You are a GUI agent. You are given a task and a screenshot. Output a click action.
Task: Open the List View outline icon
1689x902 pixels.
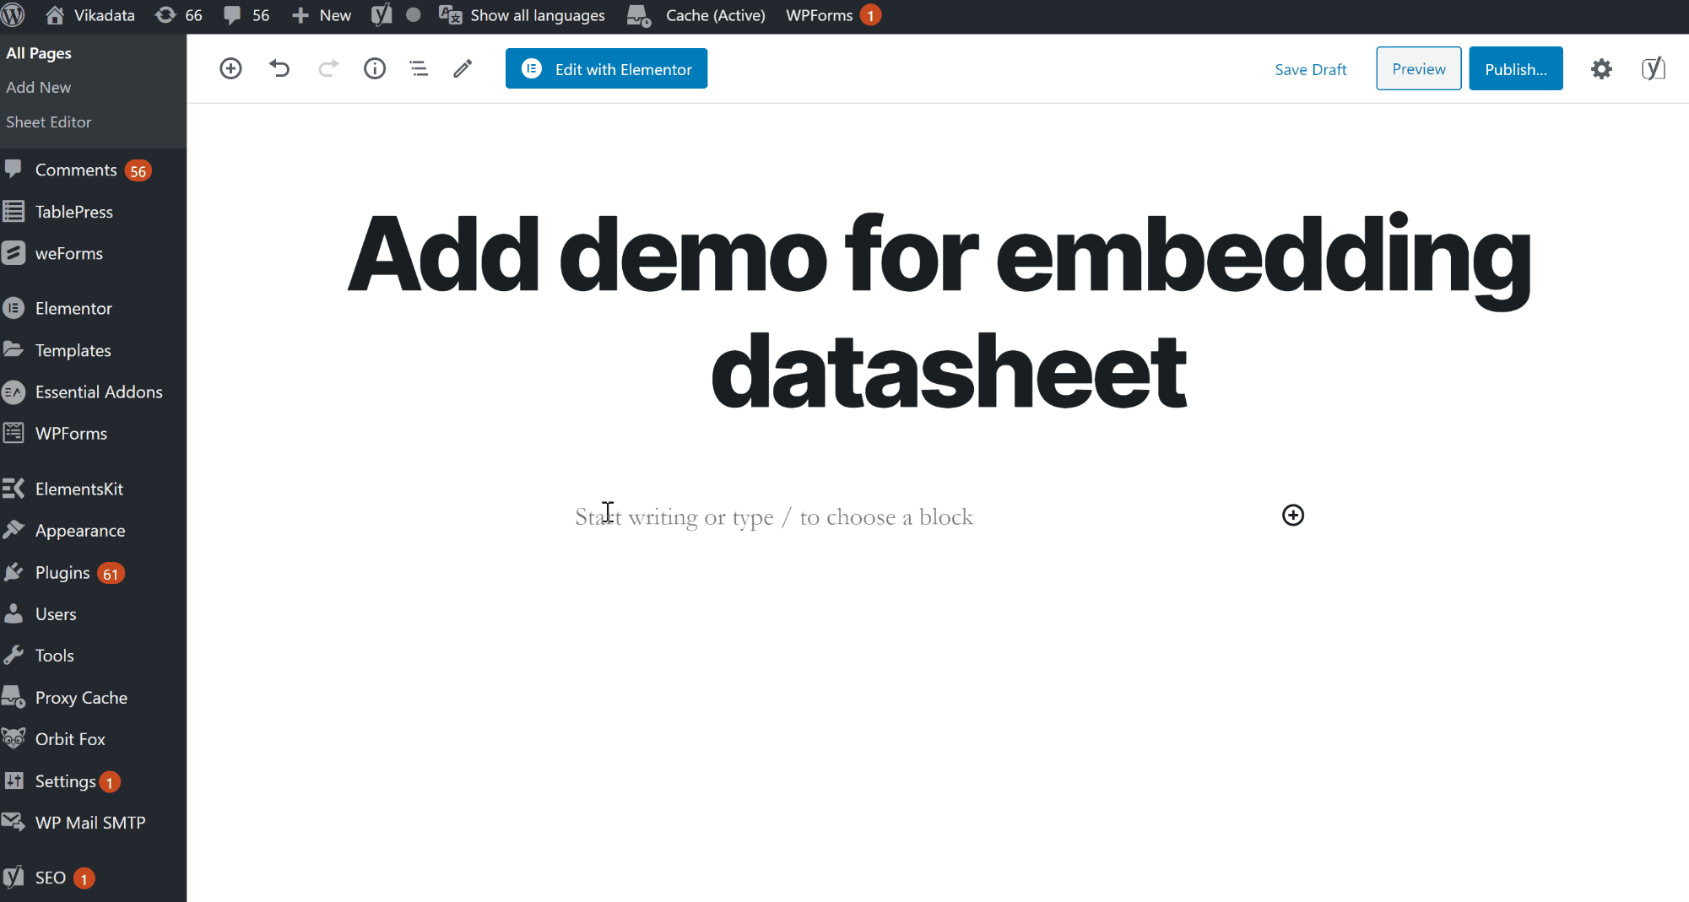[419, 68]
